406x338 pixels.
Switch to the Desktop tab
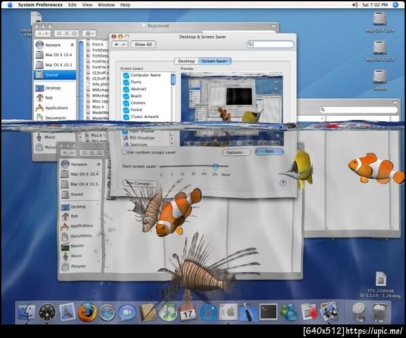(187, 61)
